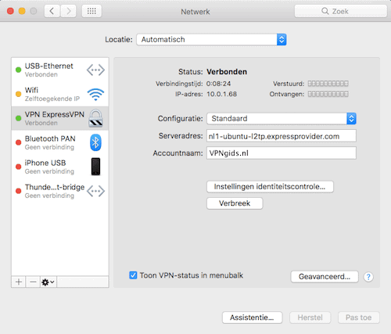Click the red status dot for Thunderbolt bridge

coord(18,191)
